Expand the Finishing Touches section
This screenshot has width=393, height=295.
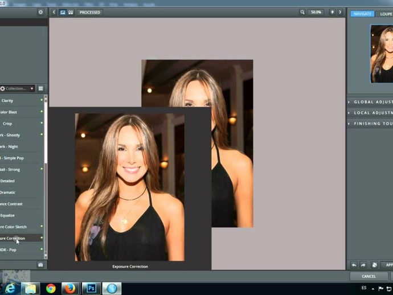pos(370,124)
